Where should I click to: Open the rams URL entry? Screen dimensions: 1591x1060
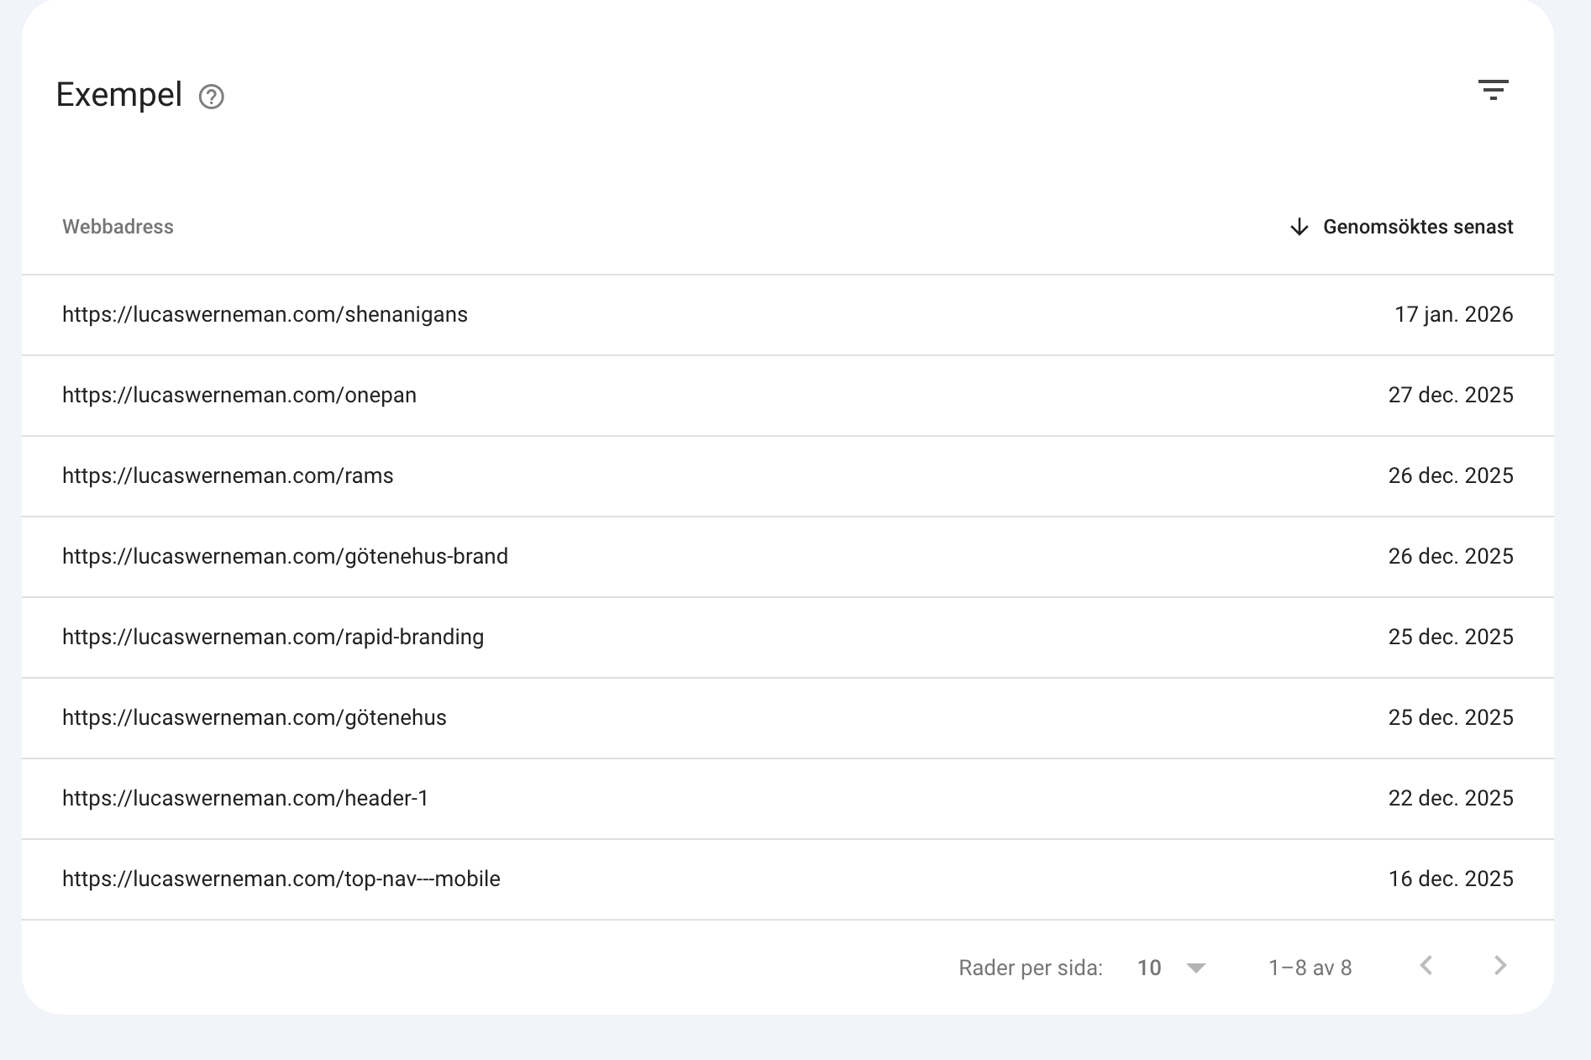pyautogui.click(x=228, y=475)
